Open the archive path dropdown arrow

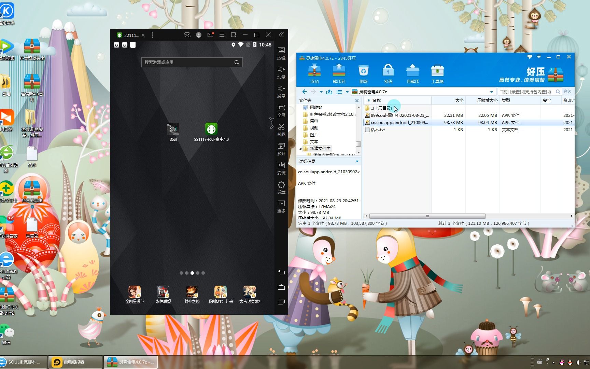click(491, 92)
